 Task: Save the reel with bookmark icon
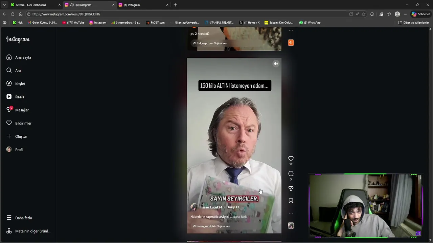[x=291, y=201]
